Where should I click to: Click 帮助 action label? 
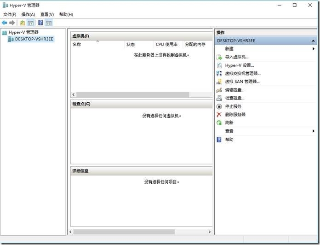pyautogui.click(x=229, y=140)
